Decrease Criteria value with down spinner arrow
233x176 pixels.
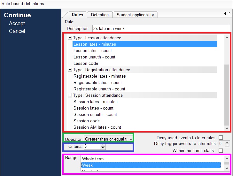pos(103,148)
